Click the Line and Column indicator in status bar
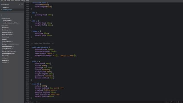The height and width of the screenshot is (103, 183). 29,102
